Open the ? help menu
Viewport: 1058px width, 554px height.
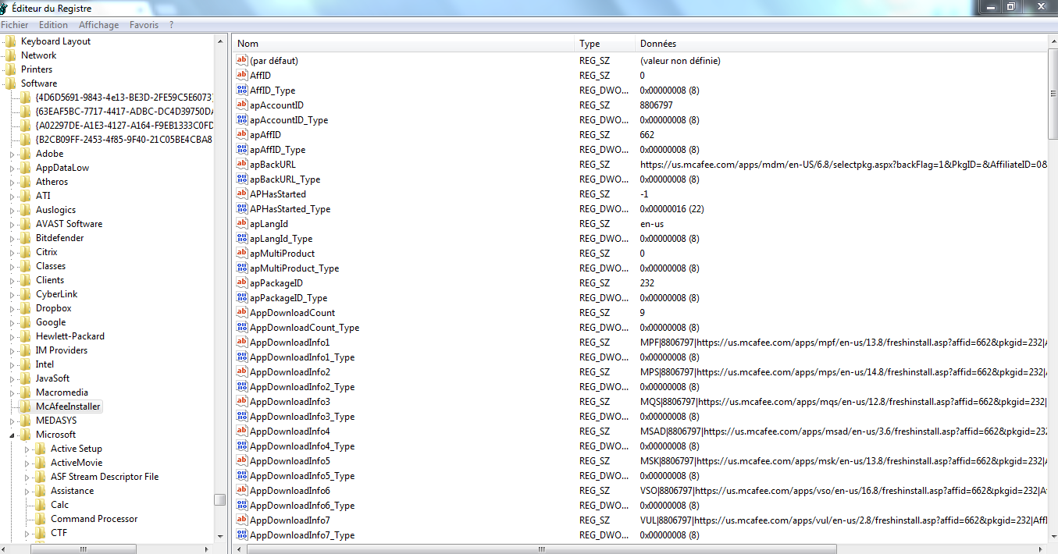[172, 25]
